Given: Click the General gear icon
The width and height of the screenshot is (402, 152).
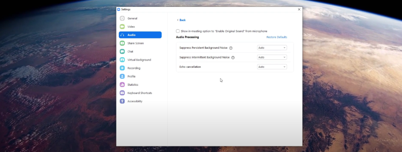Looking at the screenshot, I should [x=122, y=18].
